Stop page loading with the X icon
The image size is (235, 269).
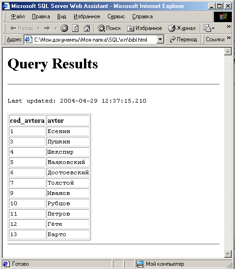click(x=64, y=28)
